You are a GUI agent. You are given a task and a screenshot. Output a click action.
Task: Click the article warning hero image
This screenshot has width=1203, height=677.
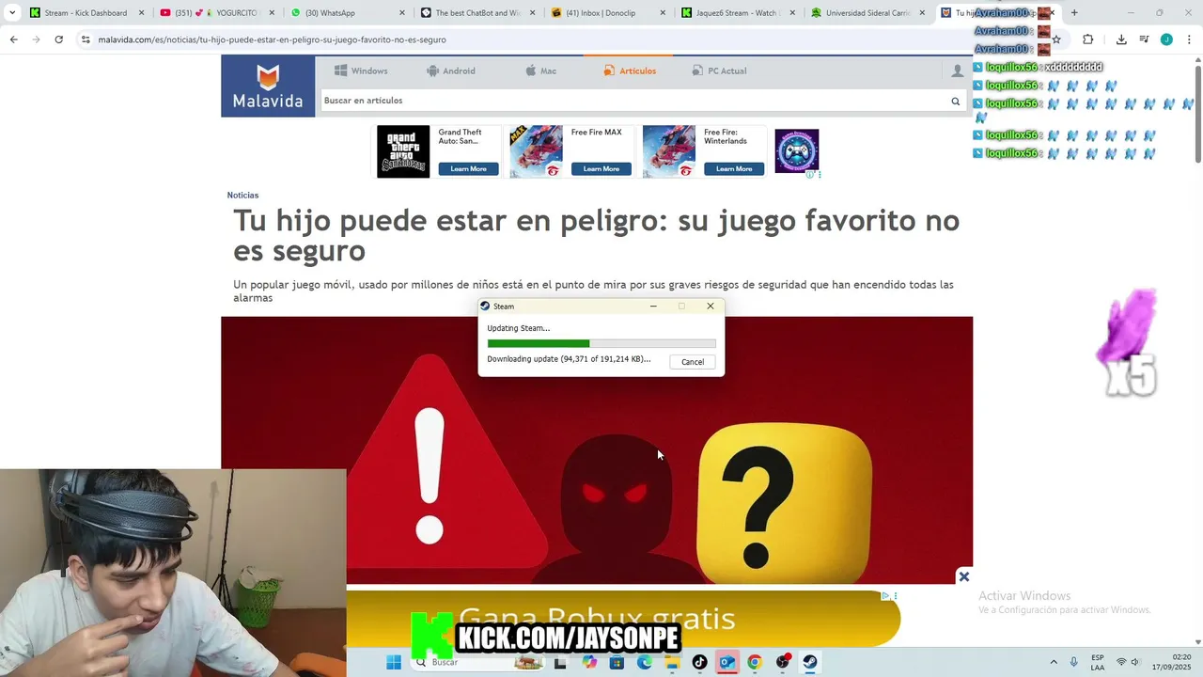[597, 449]
